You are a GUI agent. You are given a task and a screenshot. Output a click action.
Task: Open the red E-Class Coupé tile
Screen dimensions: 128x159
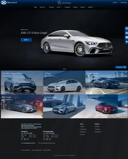107,106
